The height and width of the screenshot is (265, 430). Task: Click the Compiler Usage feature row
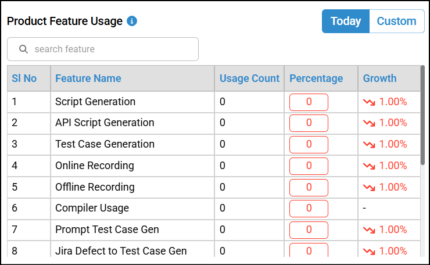pyautogui.click(x=92, y=208)
